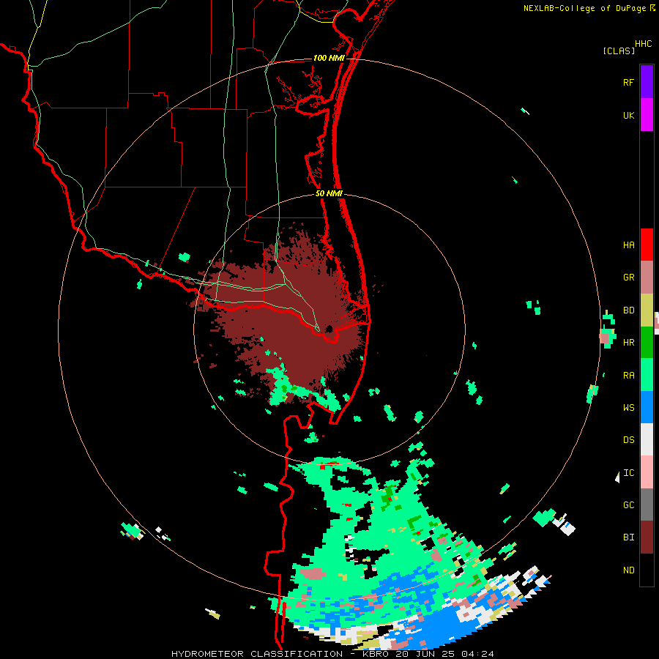The width and height of the screenshot is (659, 659).
Task: Click the UK magenta legend swatch
Action: [x=647, y=115]
